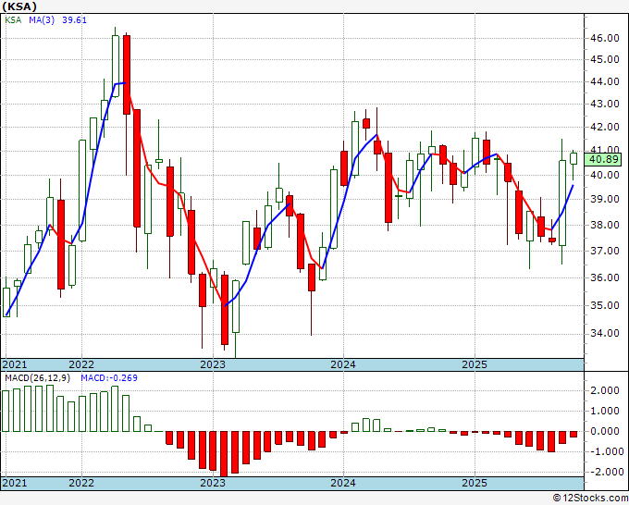629x505 pixels.
Task: Click the tallest red candlestick near 46.00
Action: (127, 75)
